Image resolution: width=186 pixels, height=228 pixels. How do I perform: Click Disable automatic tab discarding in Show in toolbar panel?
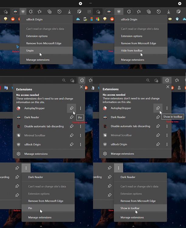tap(130, 126)
